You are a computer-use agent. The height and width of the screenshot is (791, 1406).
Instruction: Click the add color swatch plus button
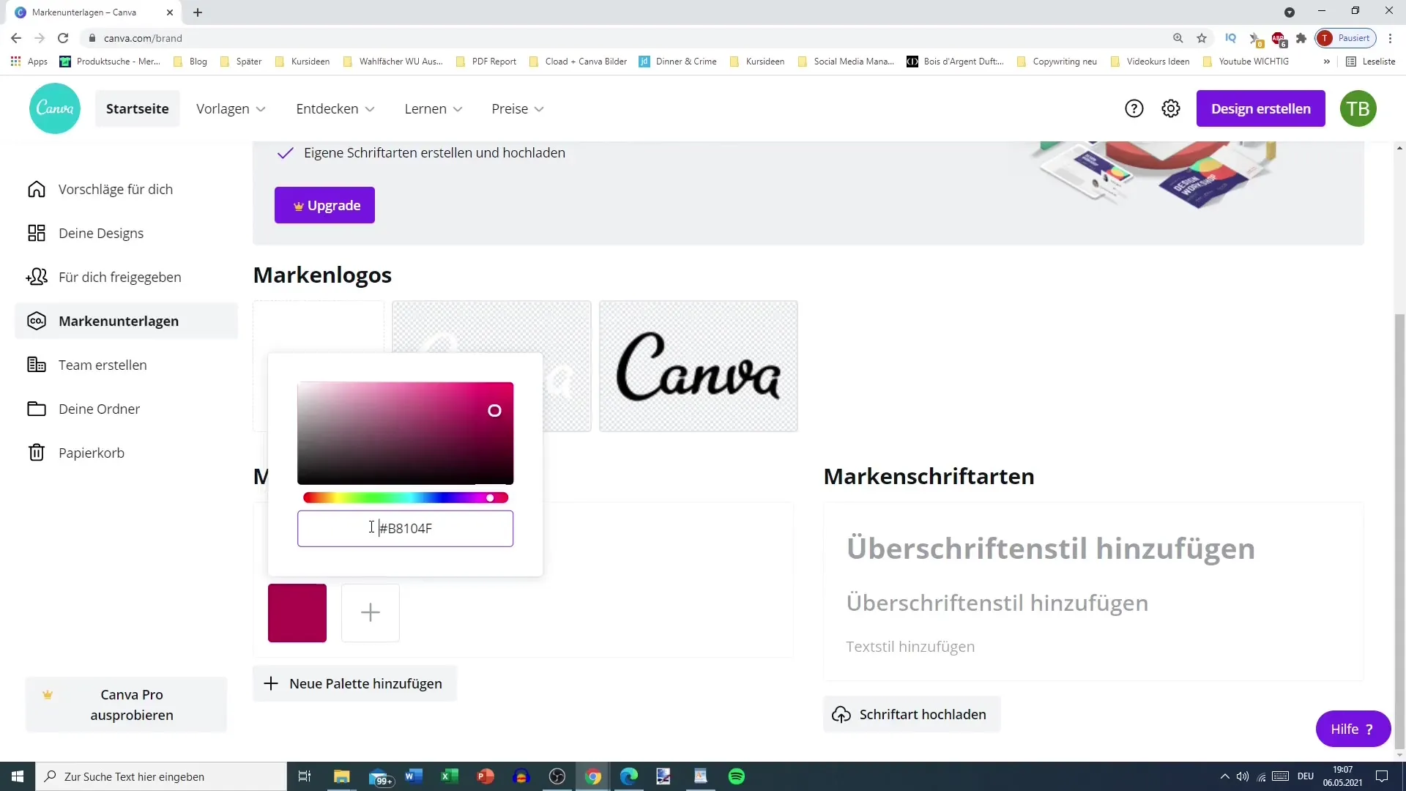click(x=371, y=612)
